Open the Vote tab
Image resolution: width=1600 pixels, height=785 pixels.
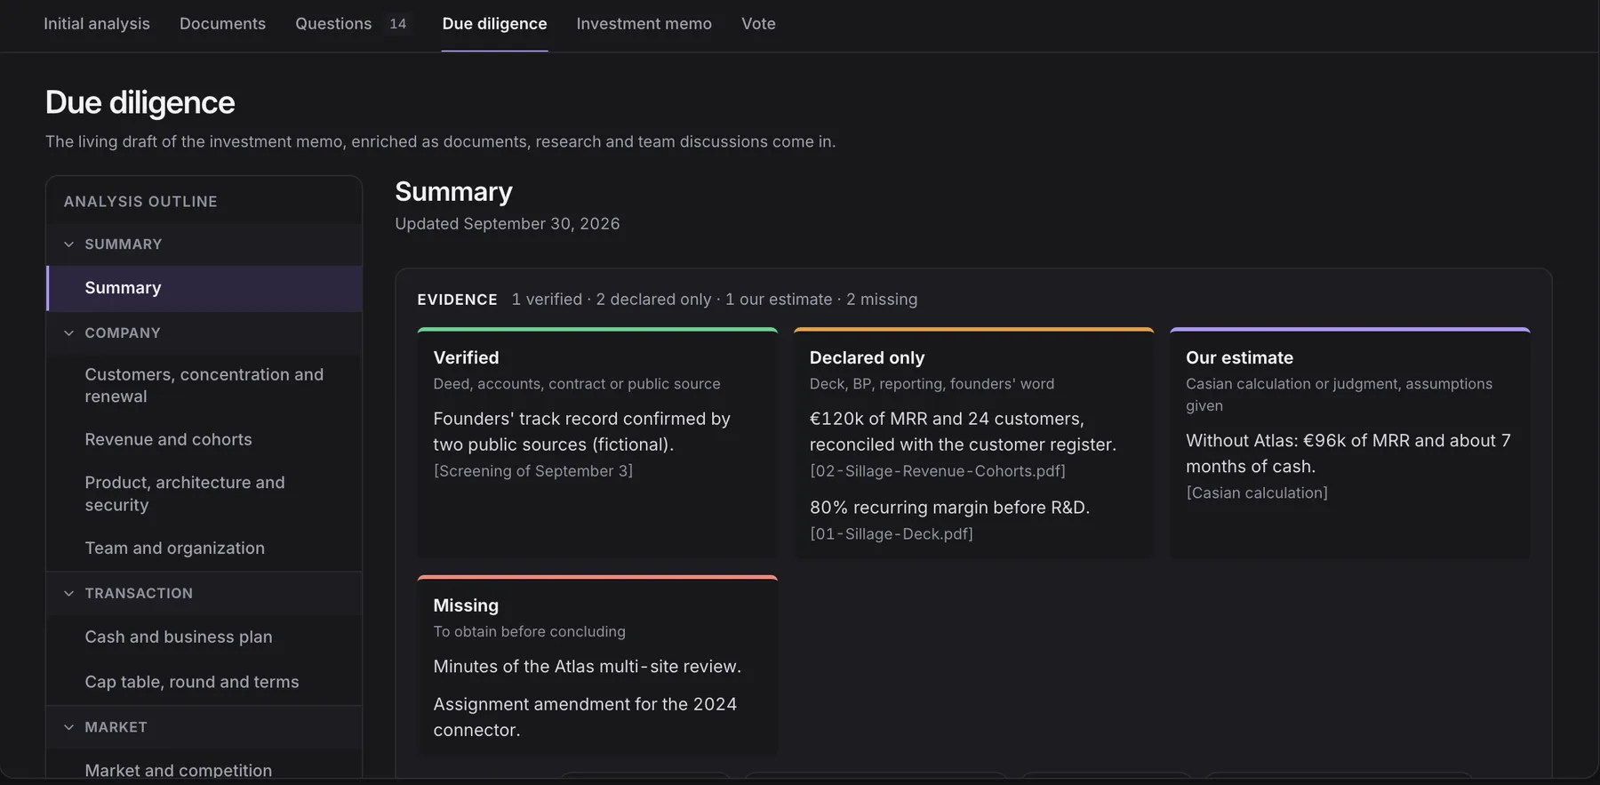[758, 24]
